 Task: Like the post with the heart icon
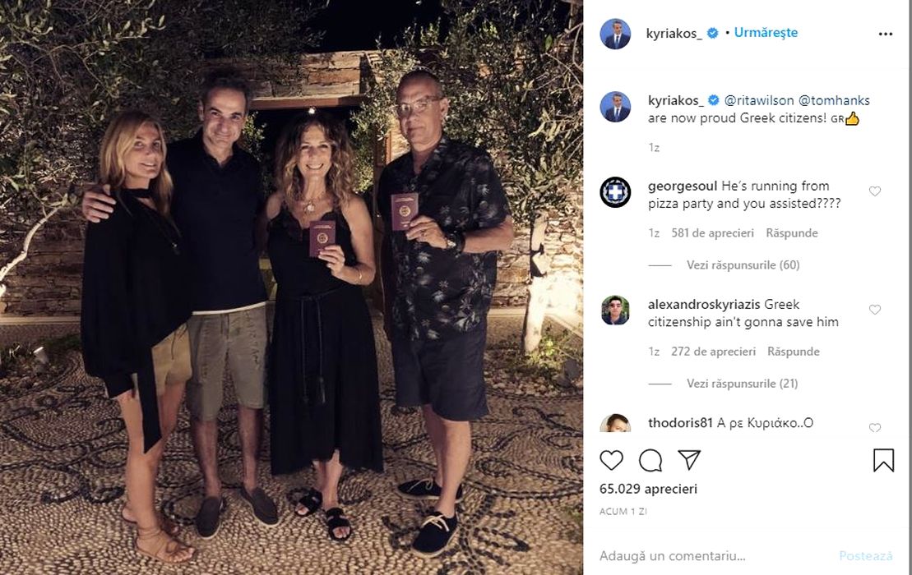coord(611,460)
